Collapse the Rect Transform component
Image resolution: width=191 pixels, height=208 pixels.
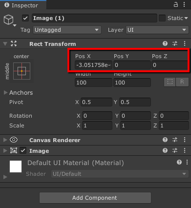pos(5,44)
